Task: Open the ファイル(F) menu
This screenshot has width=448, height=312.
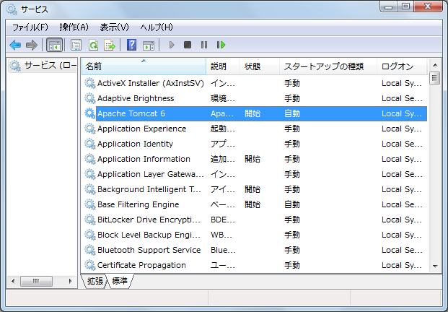Action: [30, 27]
